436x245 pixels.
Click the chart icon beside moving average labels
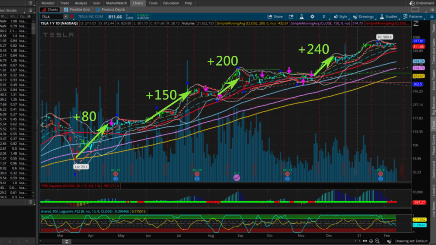(x=416, y=24)
